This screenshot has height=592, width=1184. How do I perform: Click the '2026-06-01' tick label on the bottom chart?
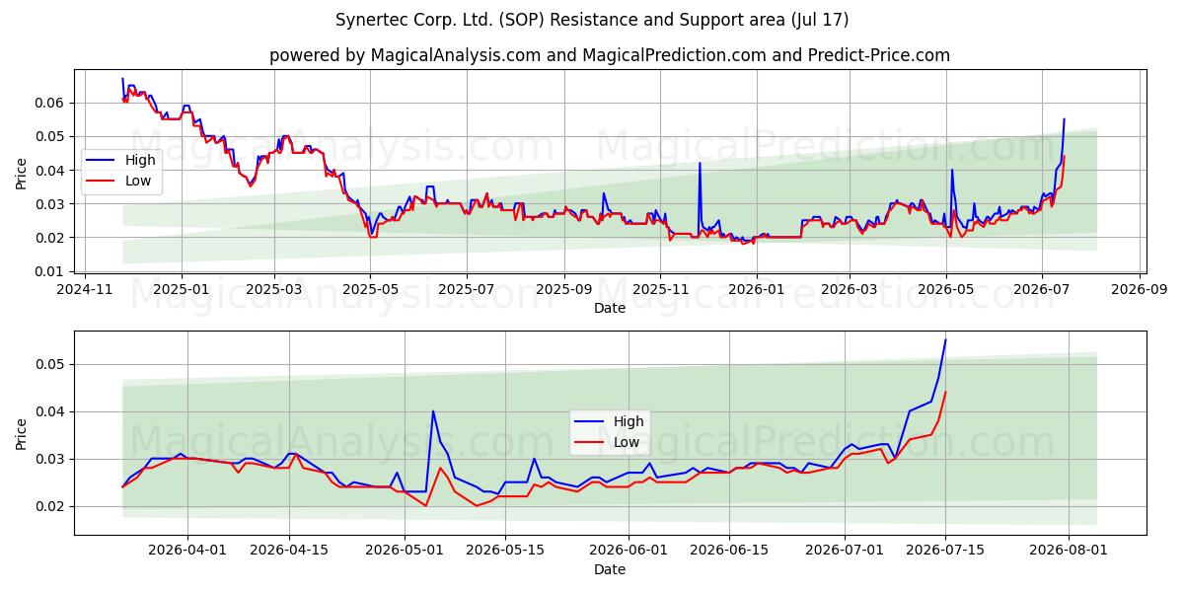click(x=628, y=551)
